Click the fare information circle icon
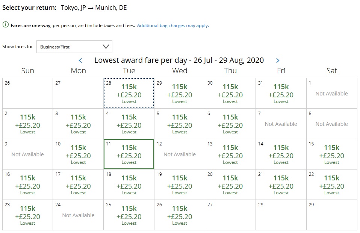The height and width of the screenshot is (233, 360). [6, 25]
